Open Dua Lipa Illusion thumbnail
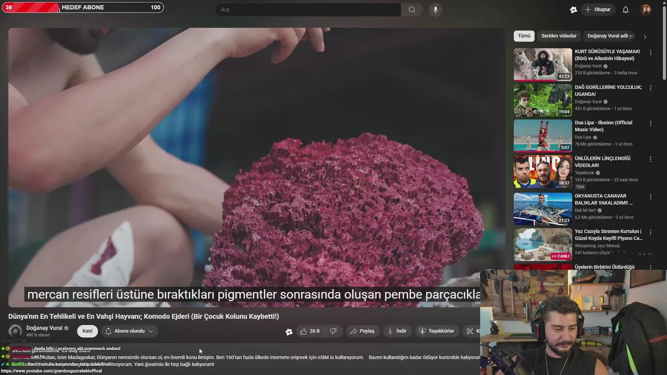Screen dimensions: 667x375 542,135
